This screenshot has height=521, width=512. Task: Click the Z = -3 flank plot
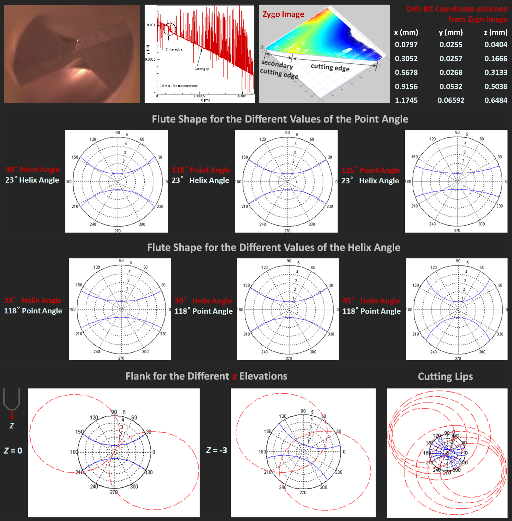[x=303, y=452]
